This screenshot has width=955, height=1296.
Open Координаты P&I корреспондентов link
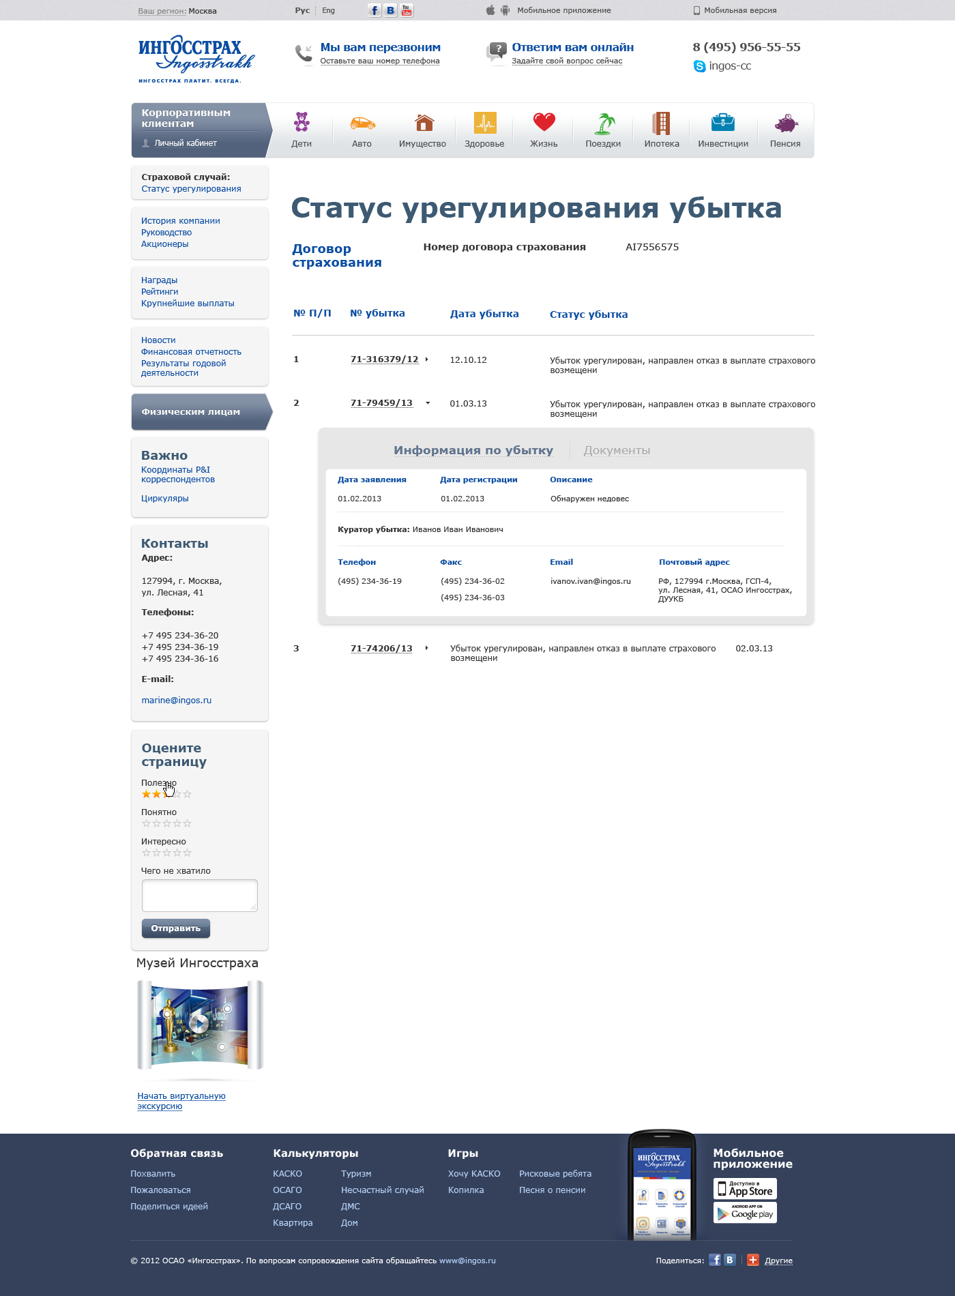tap(178, 475)
